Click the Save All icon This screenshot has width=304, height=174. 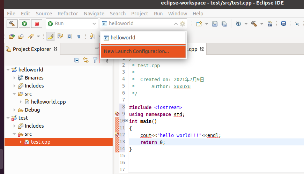tap(224, 24)
